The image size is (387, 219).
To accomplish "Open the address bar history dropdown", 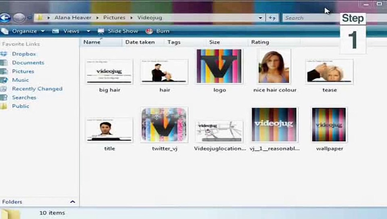I will 260,18.
